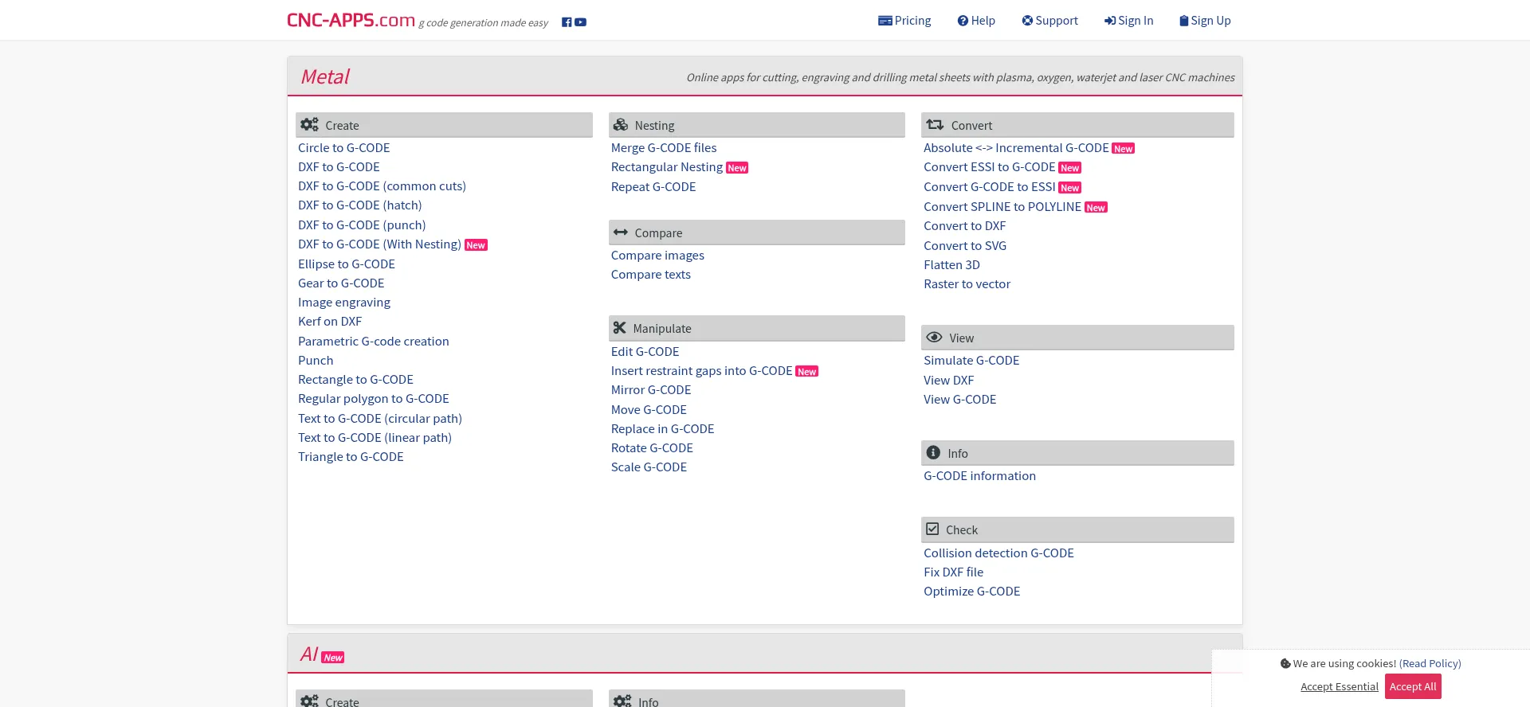This screenshot has height=707, width=1530.
Task: Open Scale G-CODE
Action: [649, 467]
